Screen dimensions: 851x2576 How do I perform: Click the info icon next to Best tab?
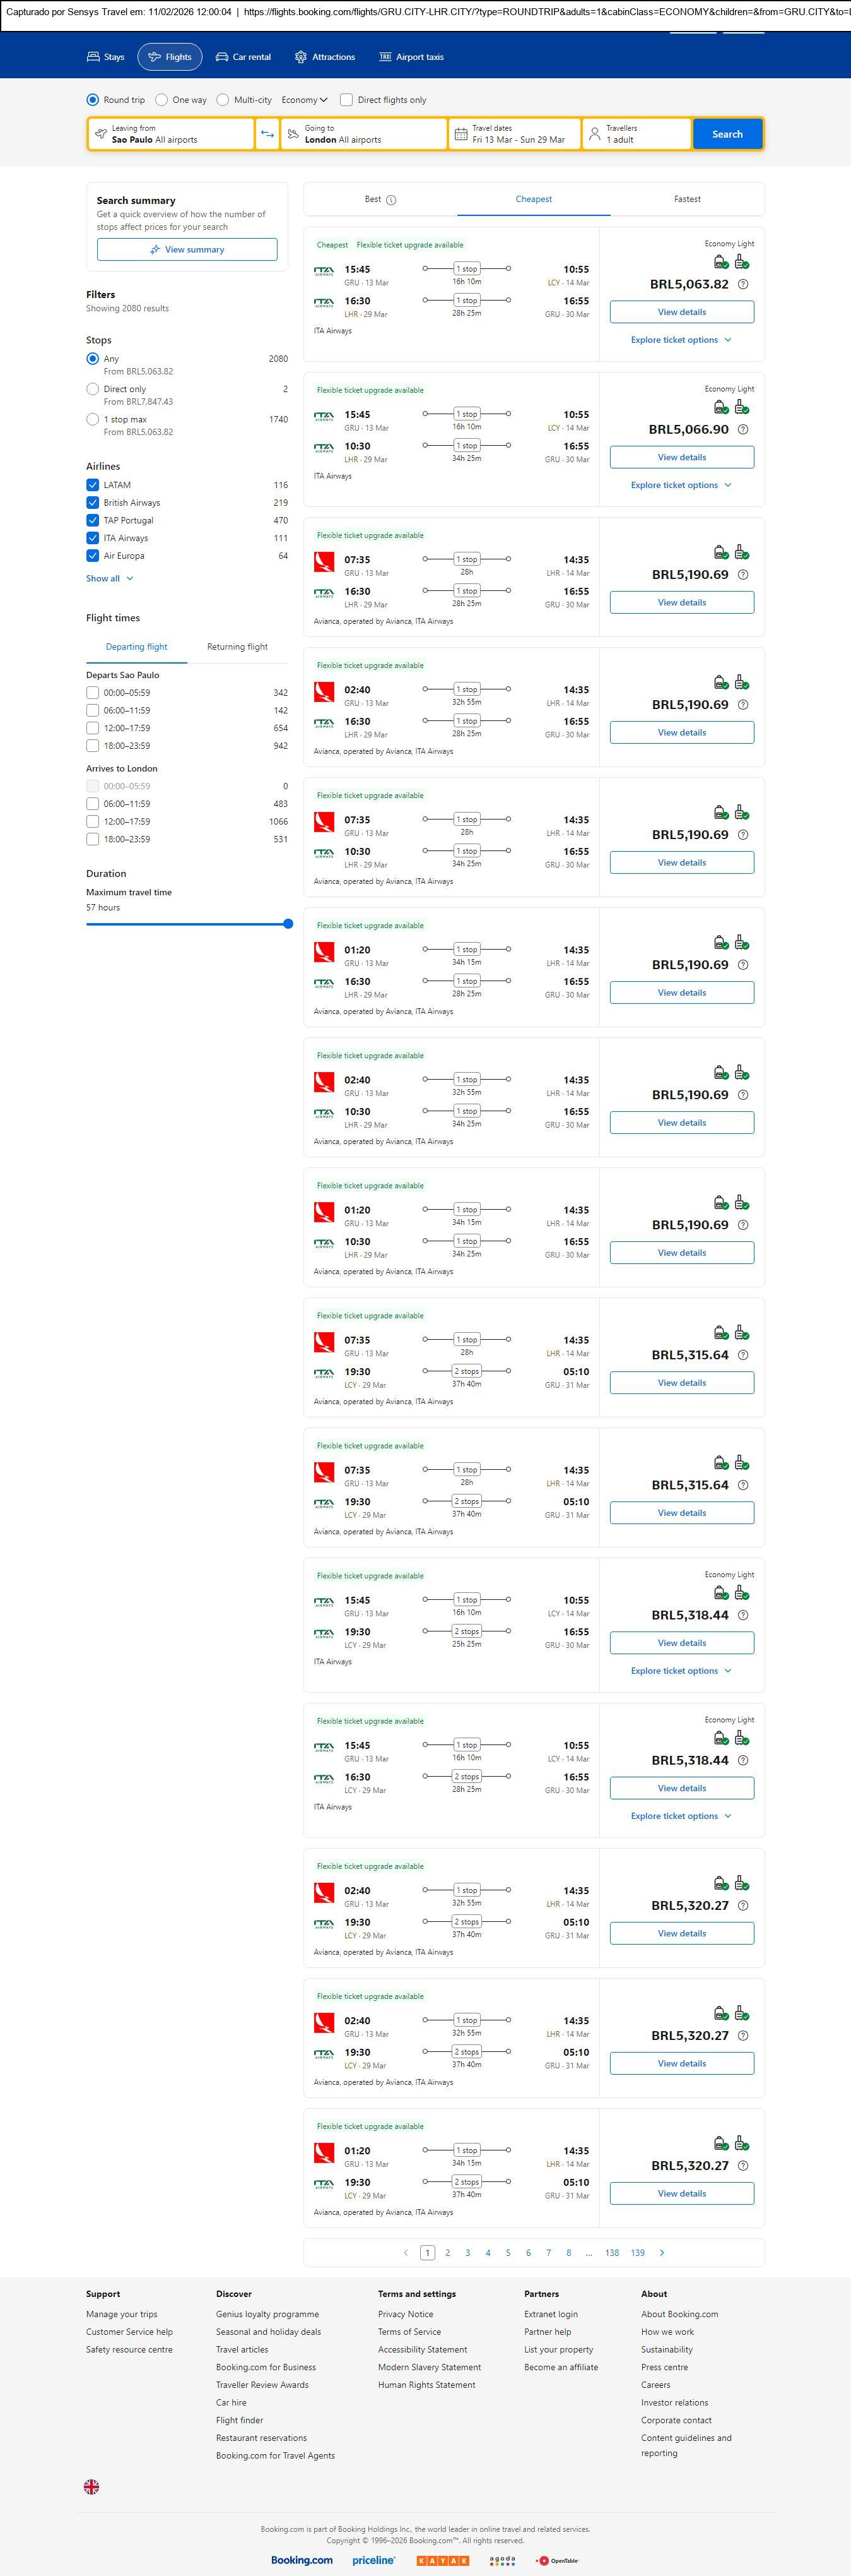(x=392, y=200)
